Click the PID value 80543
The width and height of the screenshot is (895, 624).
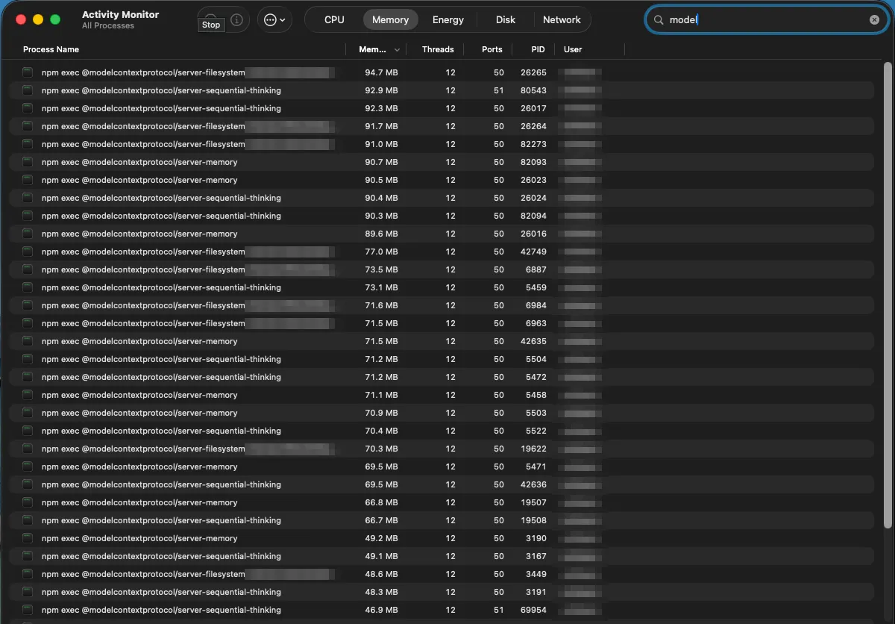pyautogui.click(x=533, y=90)
